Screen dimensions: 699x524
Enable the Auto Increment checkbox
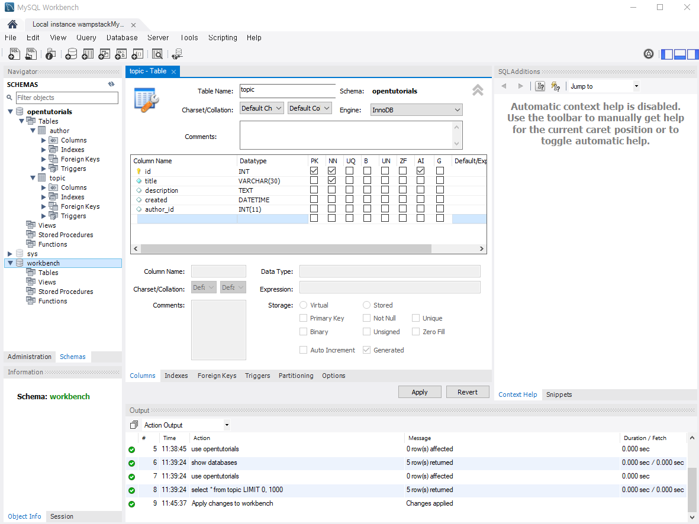pos(303,350)
